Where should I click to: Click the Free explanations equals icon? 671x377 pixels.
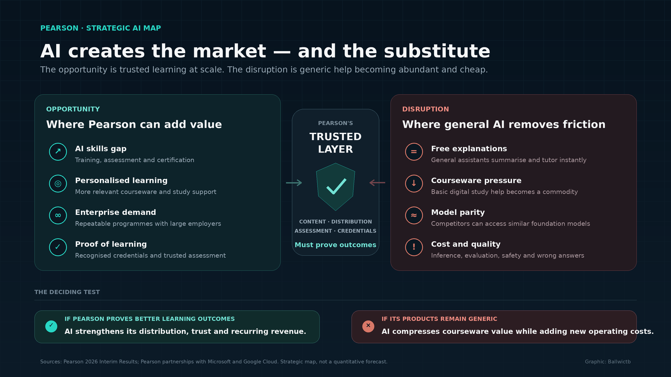tap(414, 152)
